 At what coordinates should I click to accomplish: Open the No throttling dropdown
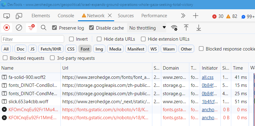(147, 28)
